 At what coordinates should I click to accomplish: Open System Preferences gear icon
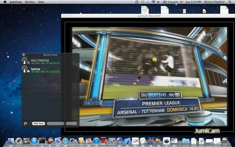112,141
